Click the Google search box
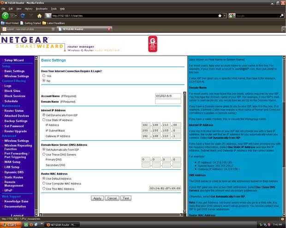The height and width of the screenshot is (228, 286). click(257, 16)
